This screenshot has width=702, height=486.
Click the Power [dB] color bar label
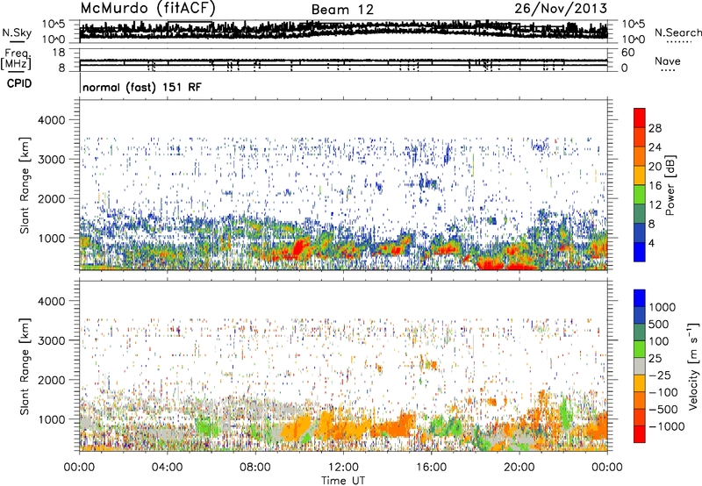(x=670, y=185)
